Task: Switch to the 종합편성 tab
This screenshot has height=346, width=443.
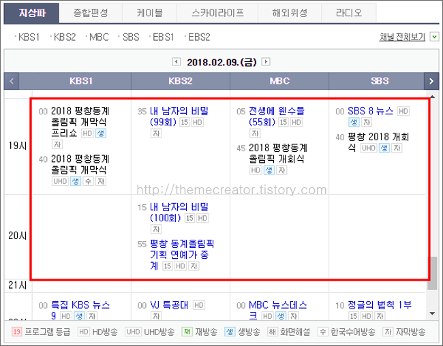Action: (x=91, y=13)
